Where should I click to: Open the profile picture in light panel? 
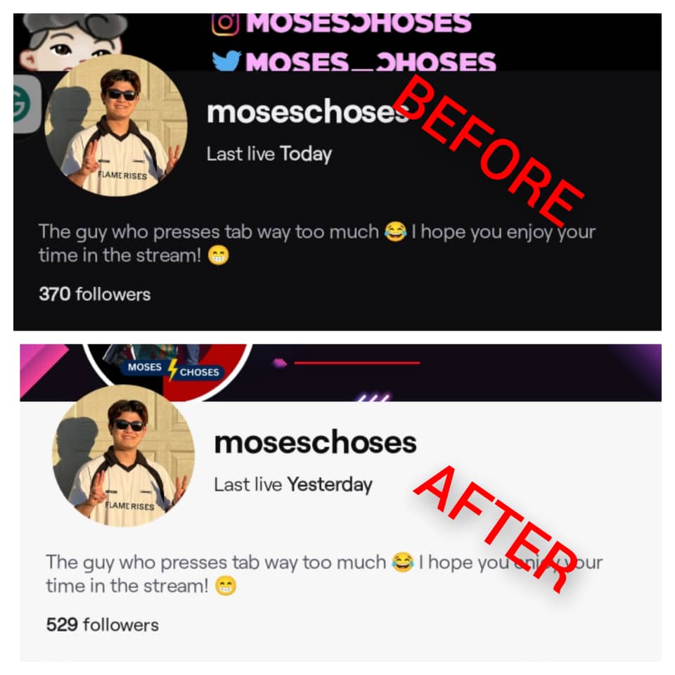point(124,456)
